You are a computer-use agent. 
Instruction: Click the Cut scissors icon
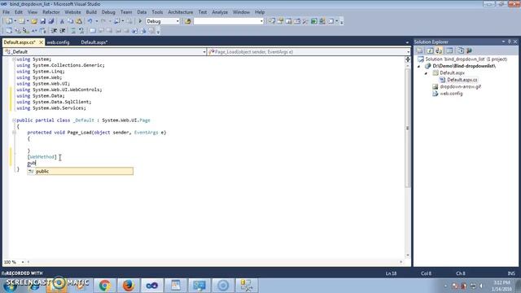(x=62, y=21)
